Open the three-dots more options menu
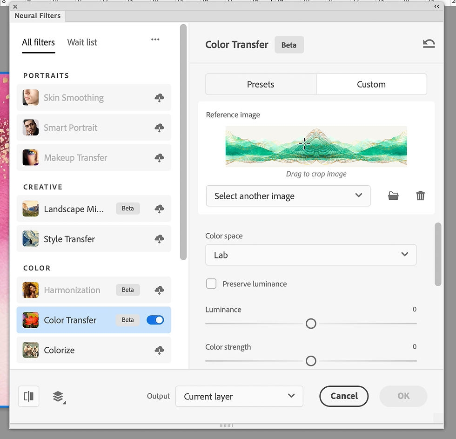 [155, 40]
